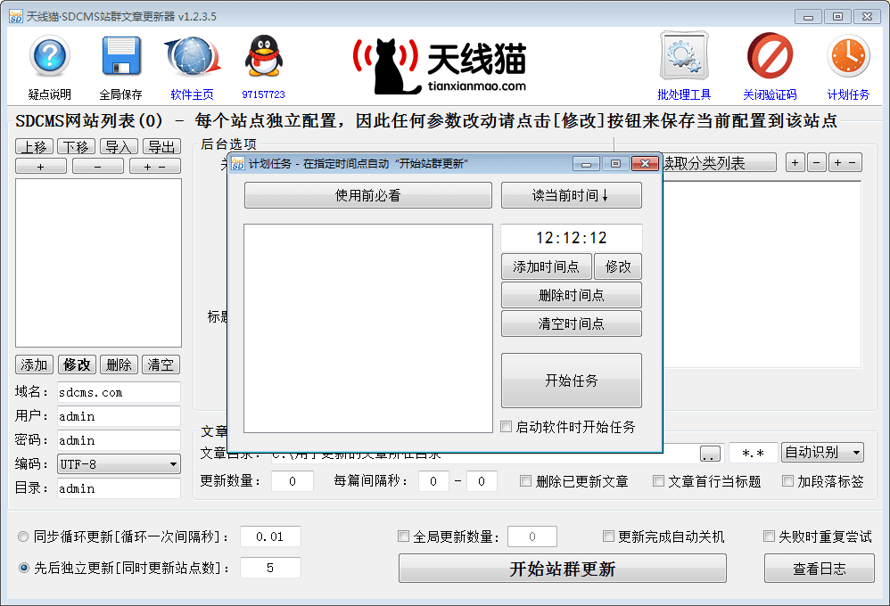This screenshot has width=890, height=606.
Task: Click the 全局保存 floppy disk icon
Action: coord(121,55)
